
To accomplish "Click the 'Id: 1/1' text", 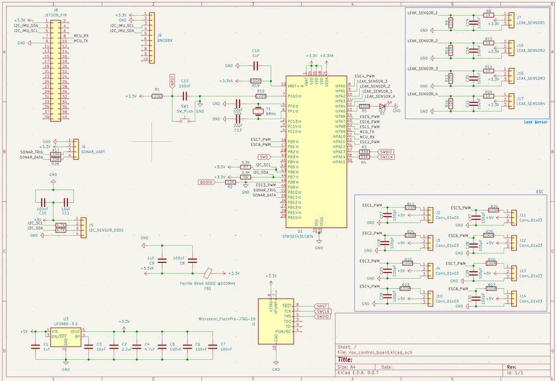I will pos(515,373).
